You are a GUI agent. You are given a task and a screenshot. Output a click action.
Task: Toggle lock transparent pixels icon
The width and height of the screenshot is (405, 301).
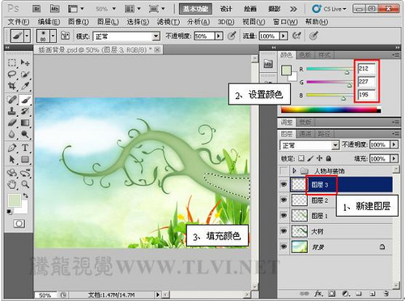coord(301,158)
